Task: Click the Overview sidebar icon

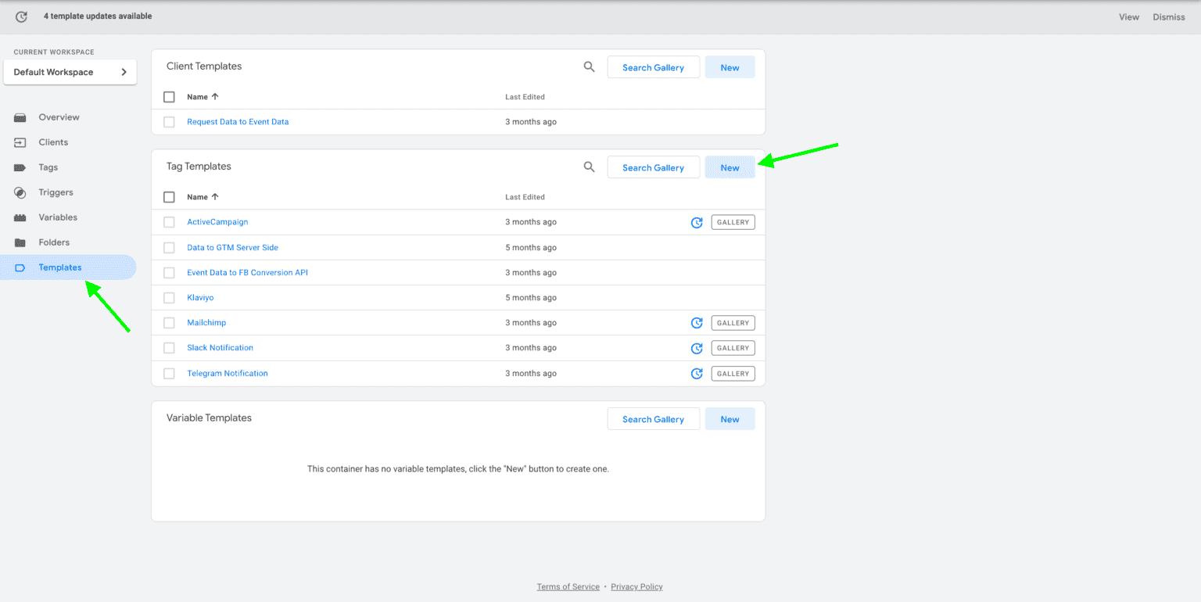Action: point(20,117)
